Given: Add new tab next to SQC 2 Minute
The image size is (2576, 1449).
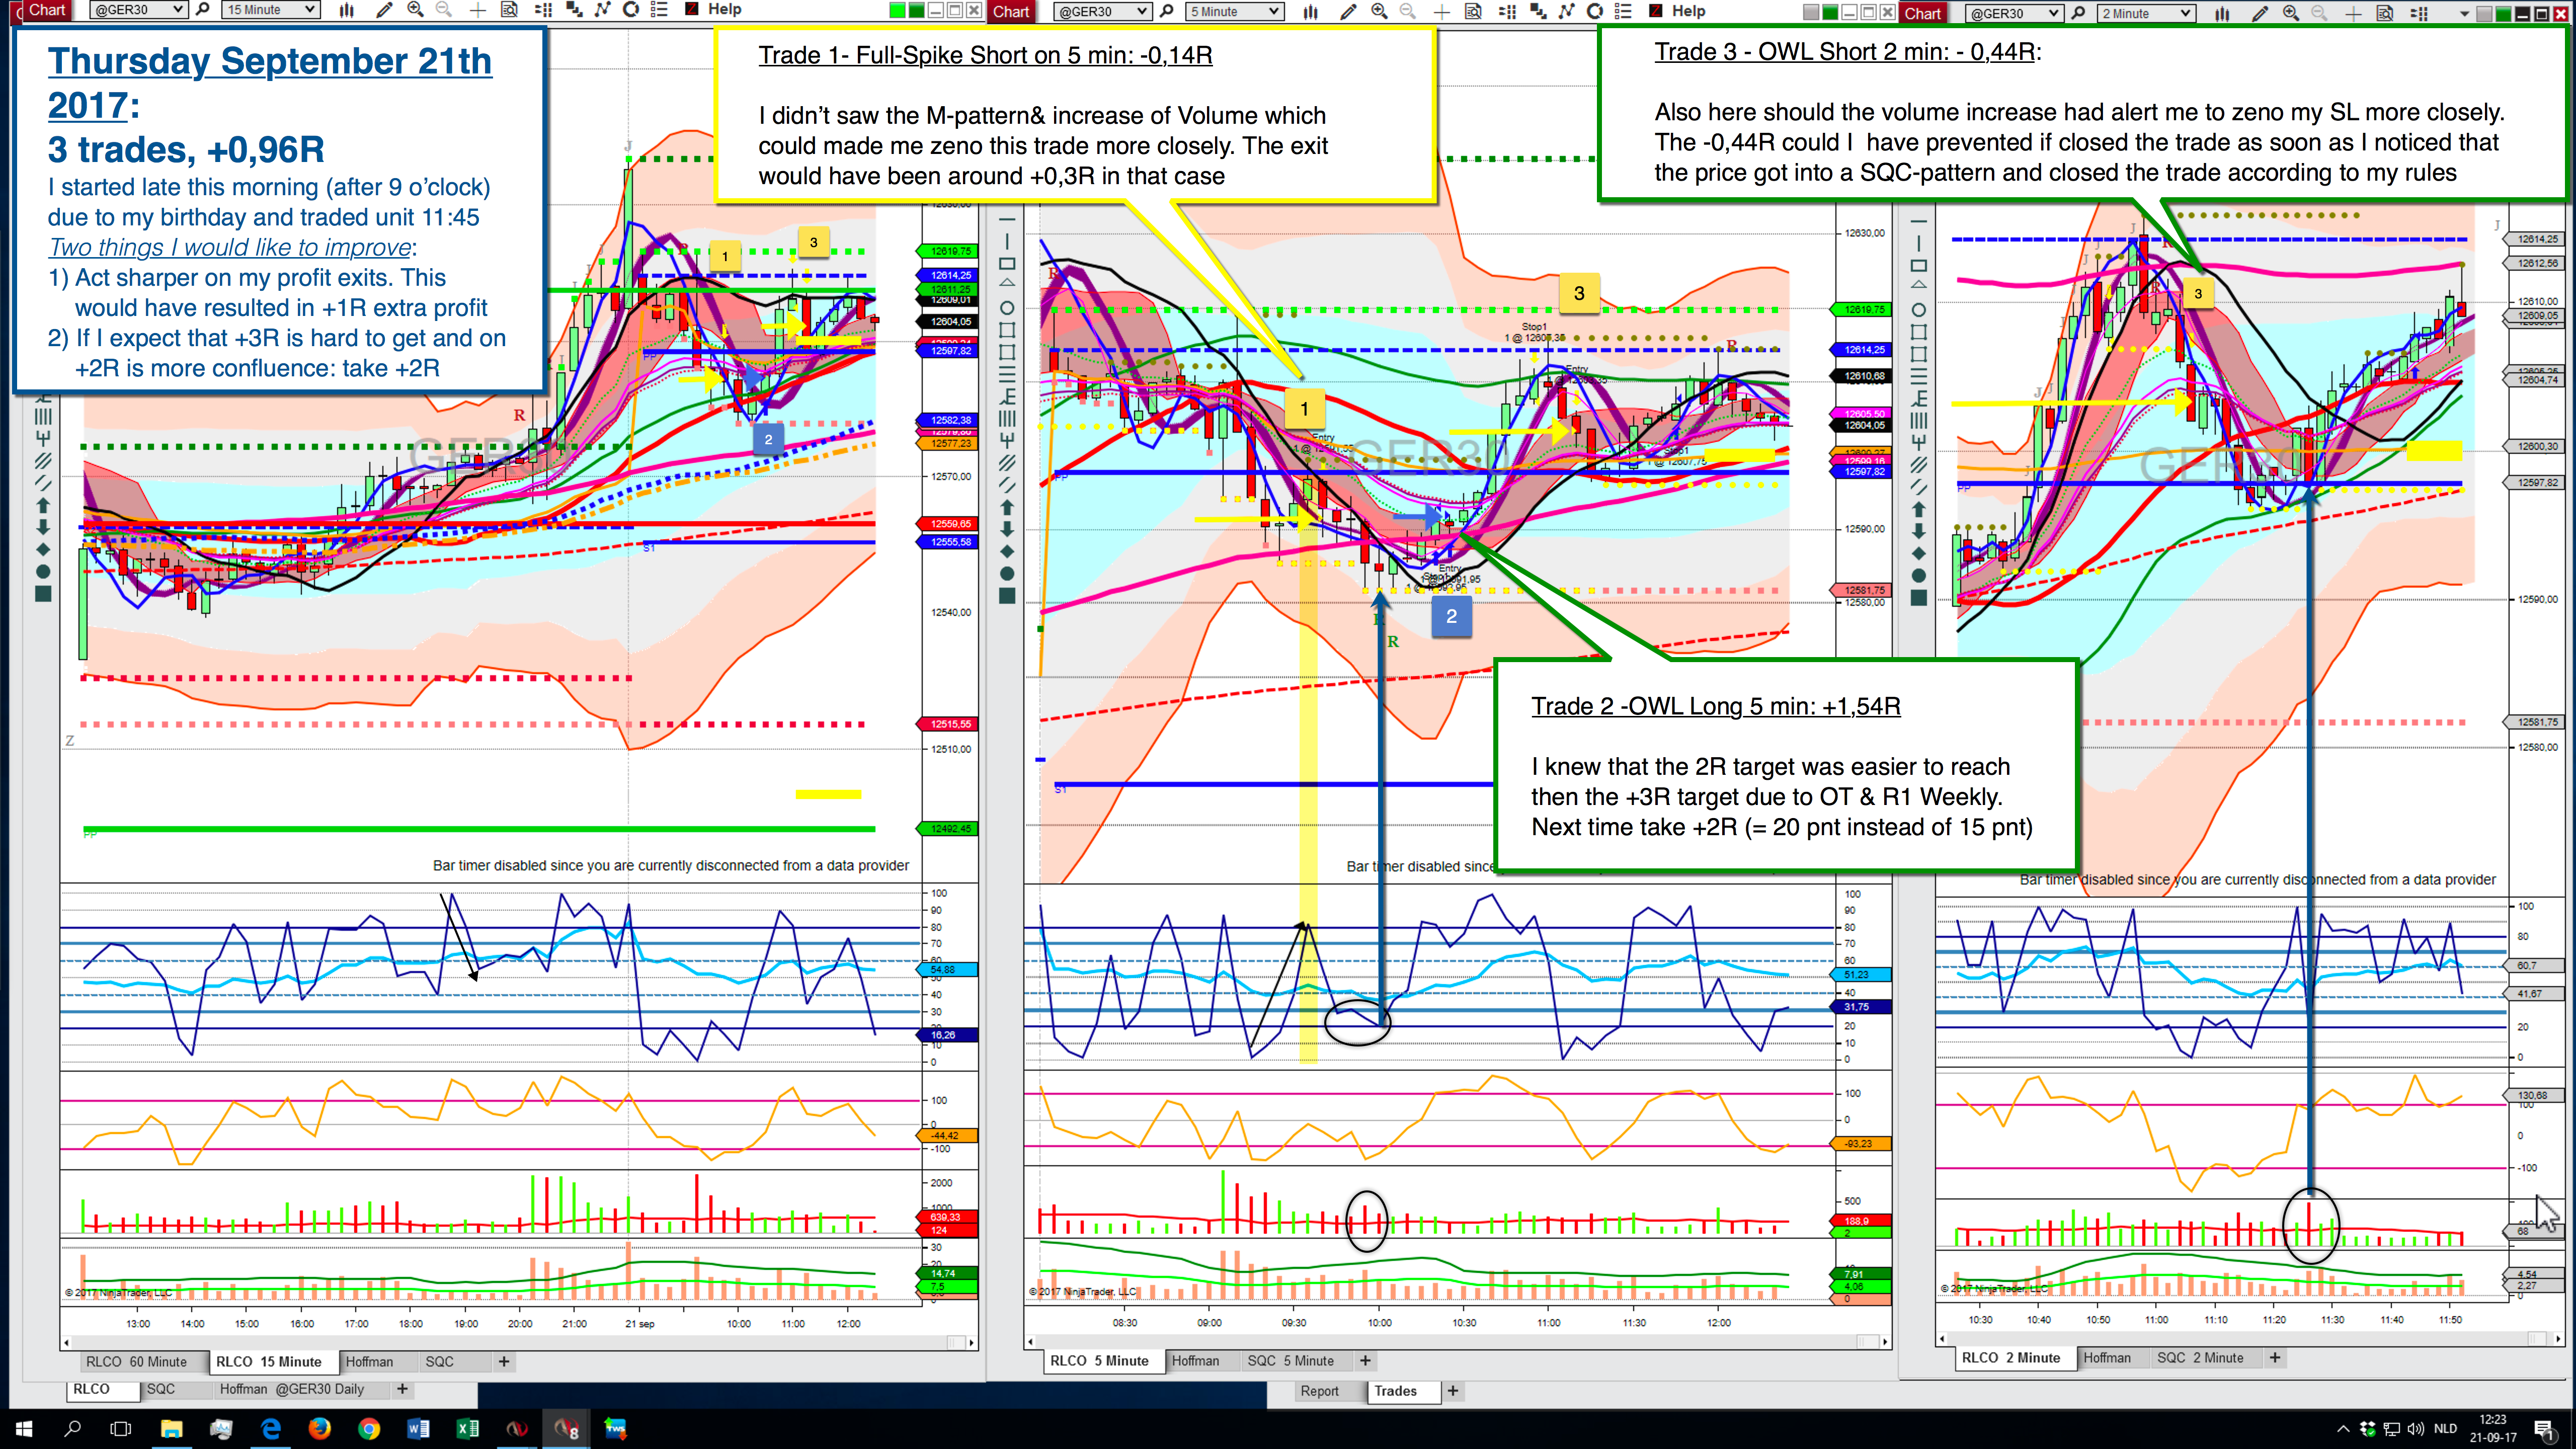Looking at the screenshot, I should 2275,1358.
